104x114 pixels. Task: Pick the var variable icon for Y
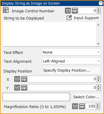point(24,88)
